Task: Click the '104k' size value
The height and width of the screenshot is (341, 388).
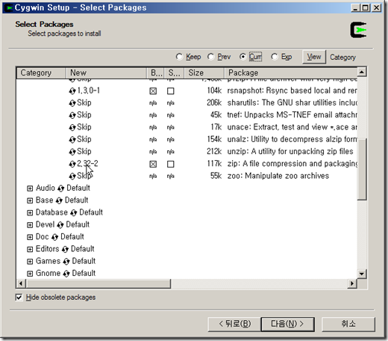Action: point(214,90)
